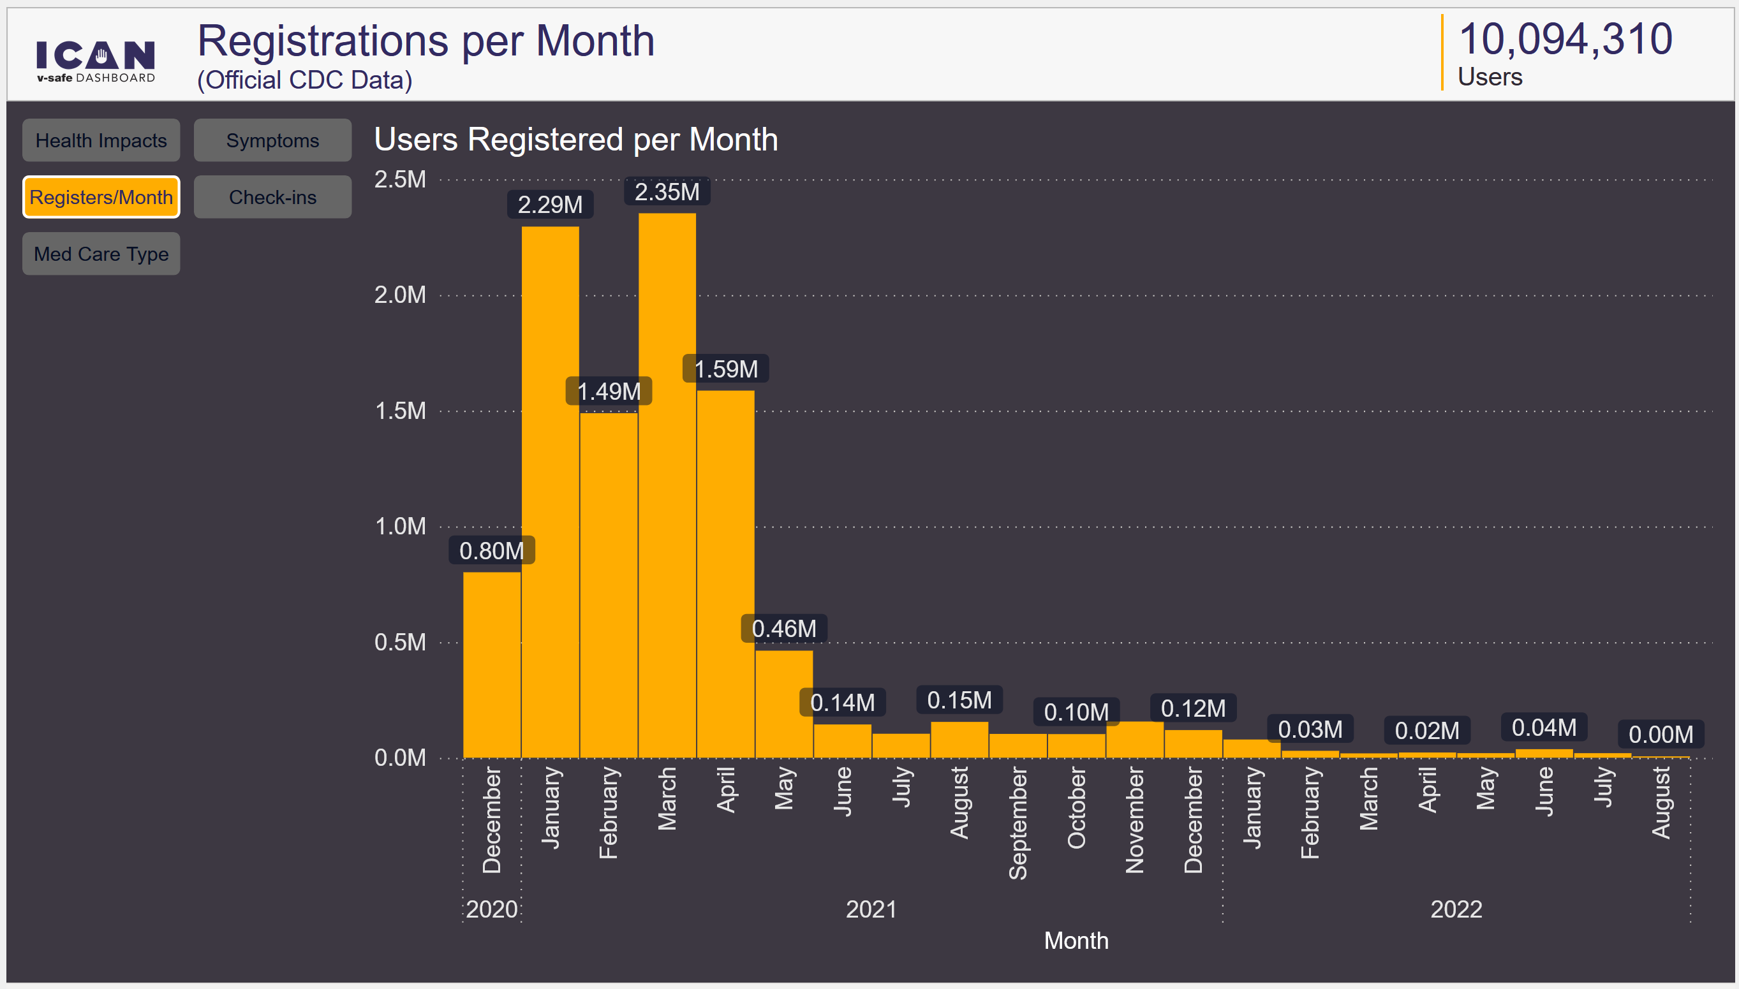This screenshot has height=989, width=1739.
Task: Click the Users Registered per Month title
Action: (575, 139)
